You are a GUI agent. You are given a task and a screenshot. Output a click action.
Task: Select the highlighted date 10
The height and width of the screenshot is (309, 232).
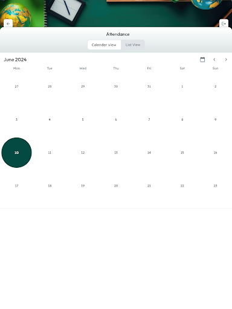pyautogui.click(x=16, y=153)
